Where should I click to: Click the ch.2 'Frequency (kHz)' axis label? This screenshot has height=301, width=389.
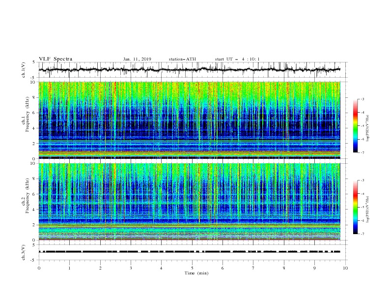(x=28, y=196)
